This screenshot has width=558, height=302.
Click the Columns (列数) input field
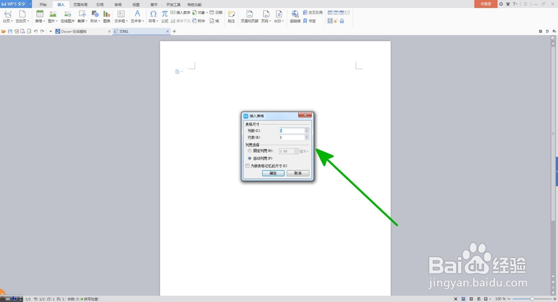(x=292, y=131)
